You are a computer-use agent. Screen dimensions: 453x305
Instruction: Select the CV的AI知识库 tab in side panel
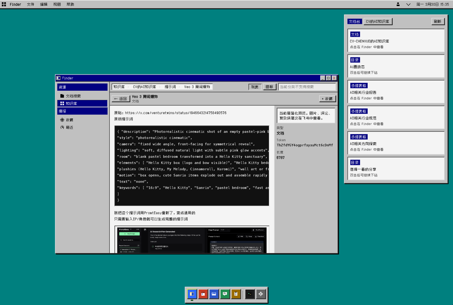(x=378, y=22)
